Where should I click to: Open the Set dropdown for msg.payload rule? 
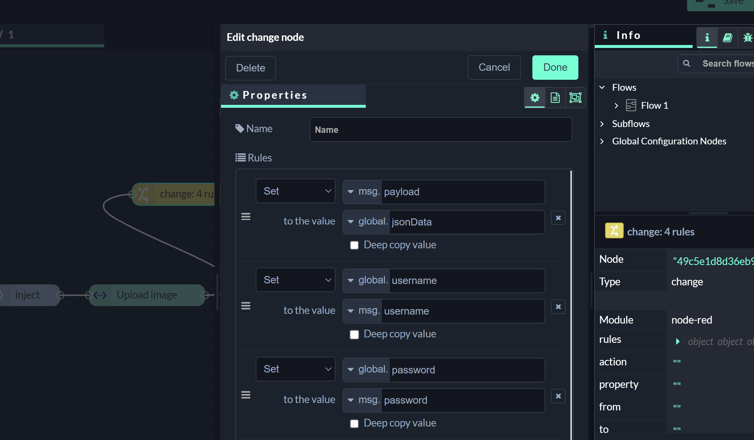tap(295, 191)
